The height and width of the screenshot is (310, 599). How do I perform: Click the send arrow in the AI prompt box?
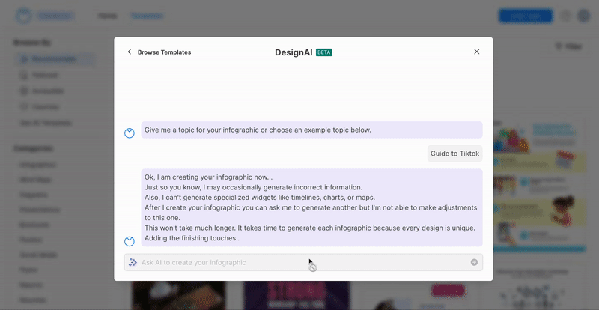(474, 262)
